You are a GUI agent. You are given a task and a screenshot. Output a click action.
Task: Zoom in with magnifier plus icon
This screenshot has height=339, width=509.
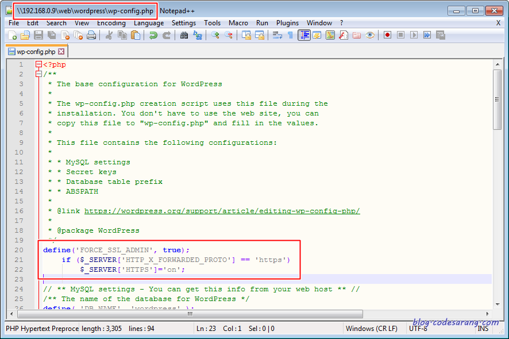215,35
